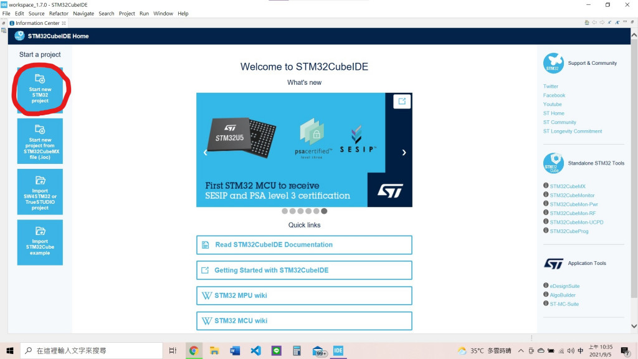Open the File menu

pos(6,14)
